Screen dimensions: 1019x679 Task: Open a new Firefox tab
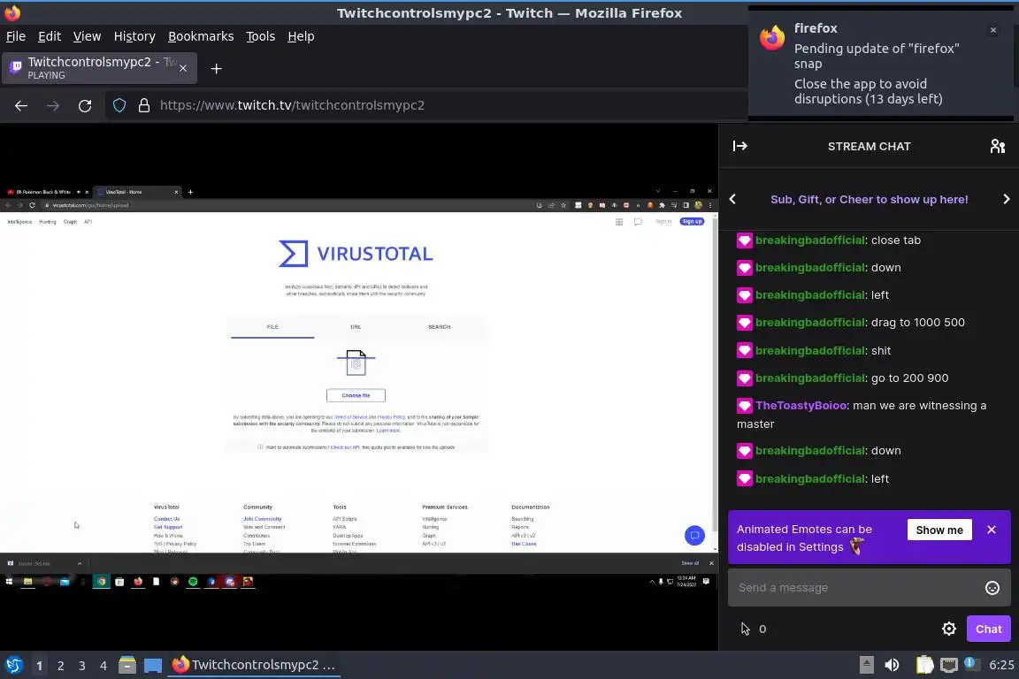[217, 68]
